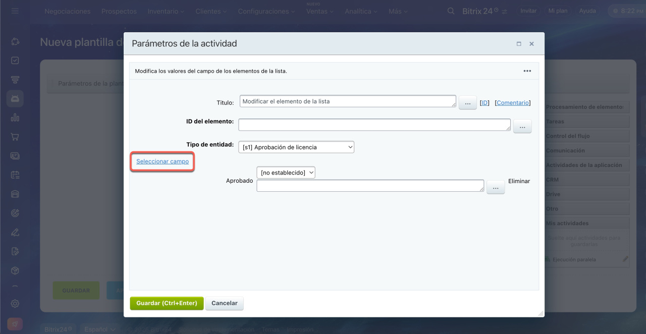This screenshot has height=334, width=646.
Task: Click Eliminar next to Aprobado field
Action: pos(519,181)
